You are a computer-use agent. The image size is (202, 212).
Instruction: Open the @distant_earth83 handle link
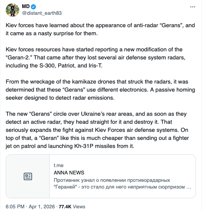[x=42, y=13]
